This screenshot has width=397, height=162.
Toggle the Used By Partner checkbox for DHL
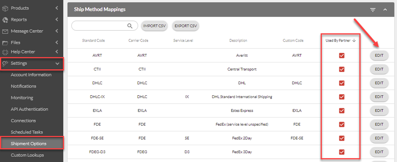coord(342,83)
